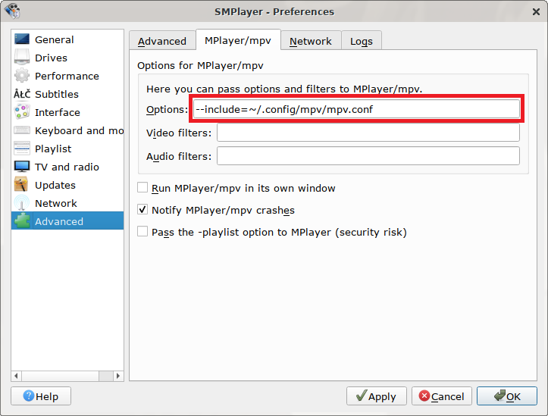Viewport: 548px width, 416px height.
Task: Click the Drives label in sidebar
Action: (x=51, y=58)
